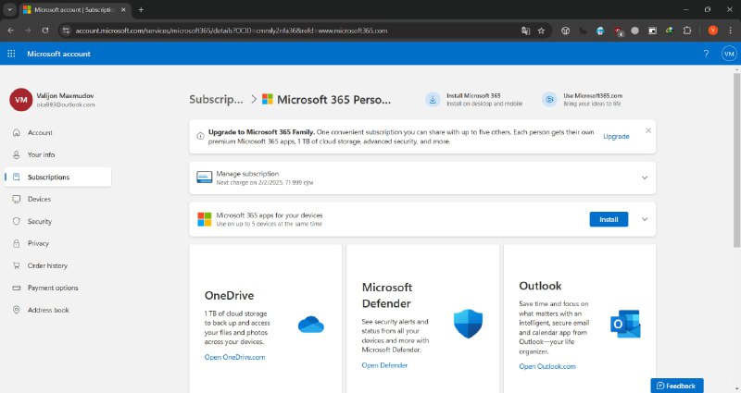Click Open Outlook.com link
The height and width of the screenshot is (393, 741).
click(x=546, y=366)
